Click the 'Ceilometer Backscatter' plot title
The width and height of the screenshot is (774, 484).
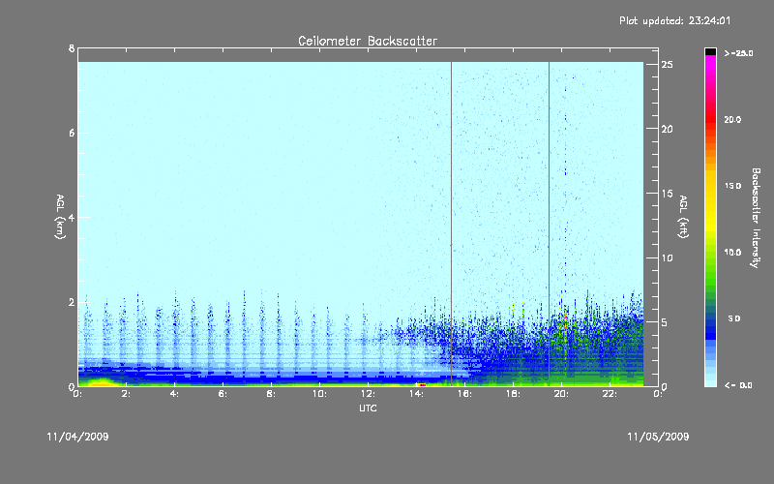click(x=368, y=41)
